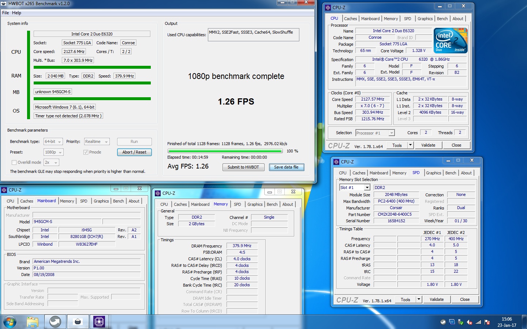Click the Intel Core 2 Duo logo
The height and width of the screenshot is (329, 527).
click(451, 41)
